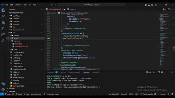
Task: Change end of line sequence CRLF
Action: tap(137, 94)
